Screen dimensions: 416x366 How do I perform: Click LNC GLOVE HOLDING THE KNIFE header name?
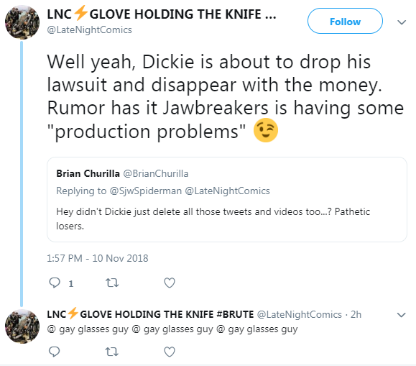162,14
